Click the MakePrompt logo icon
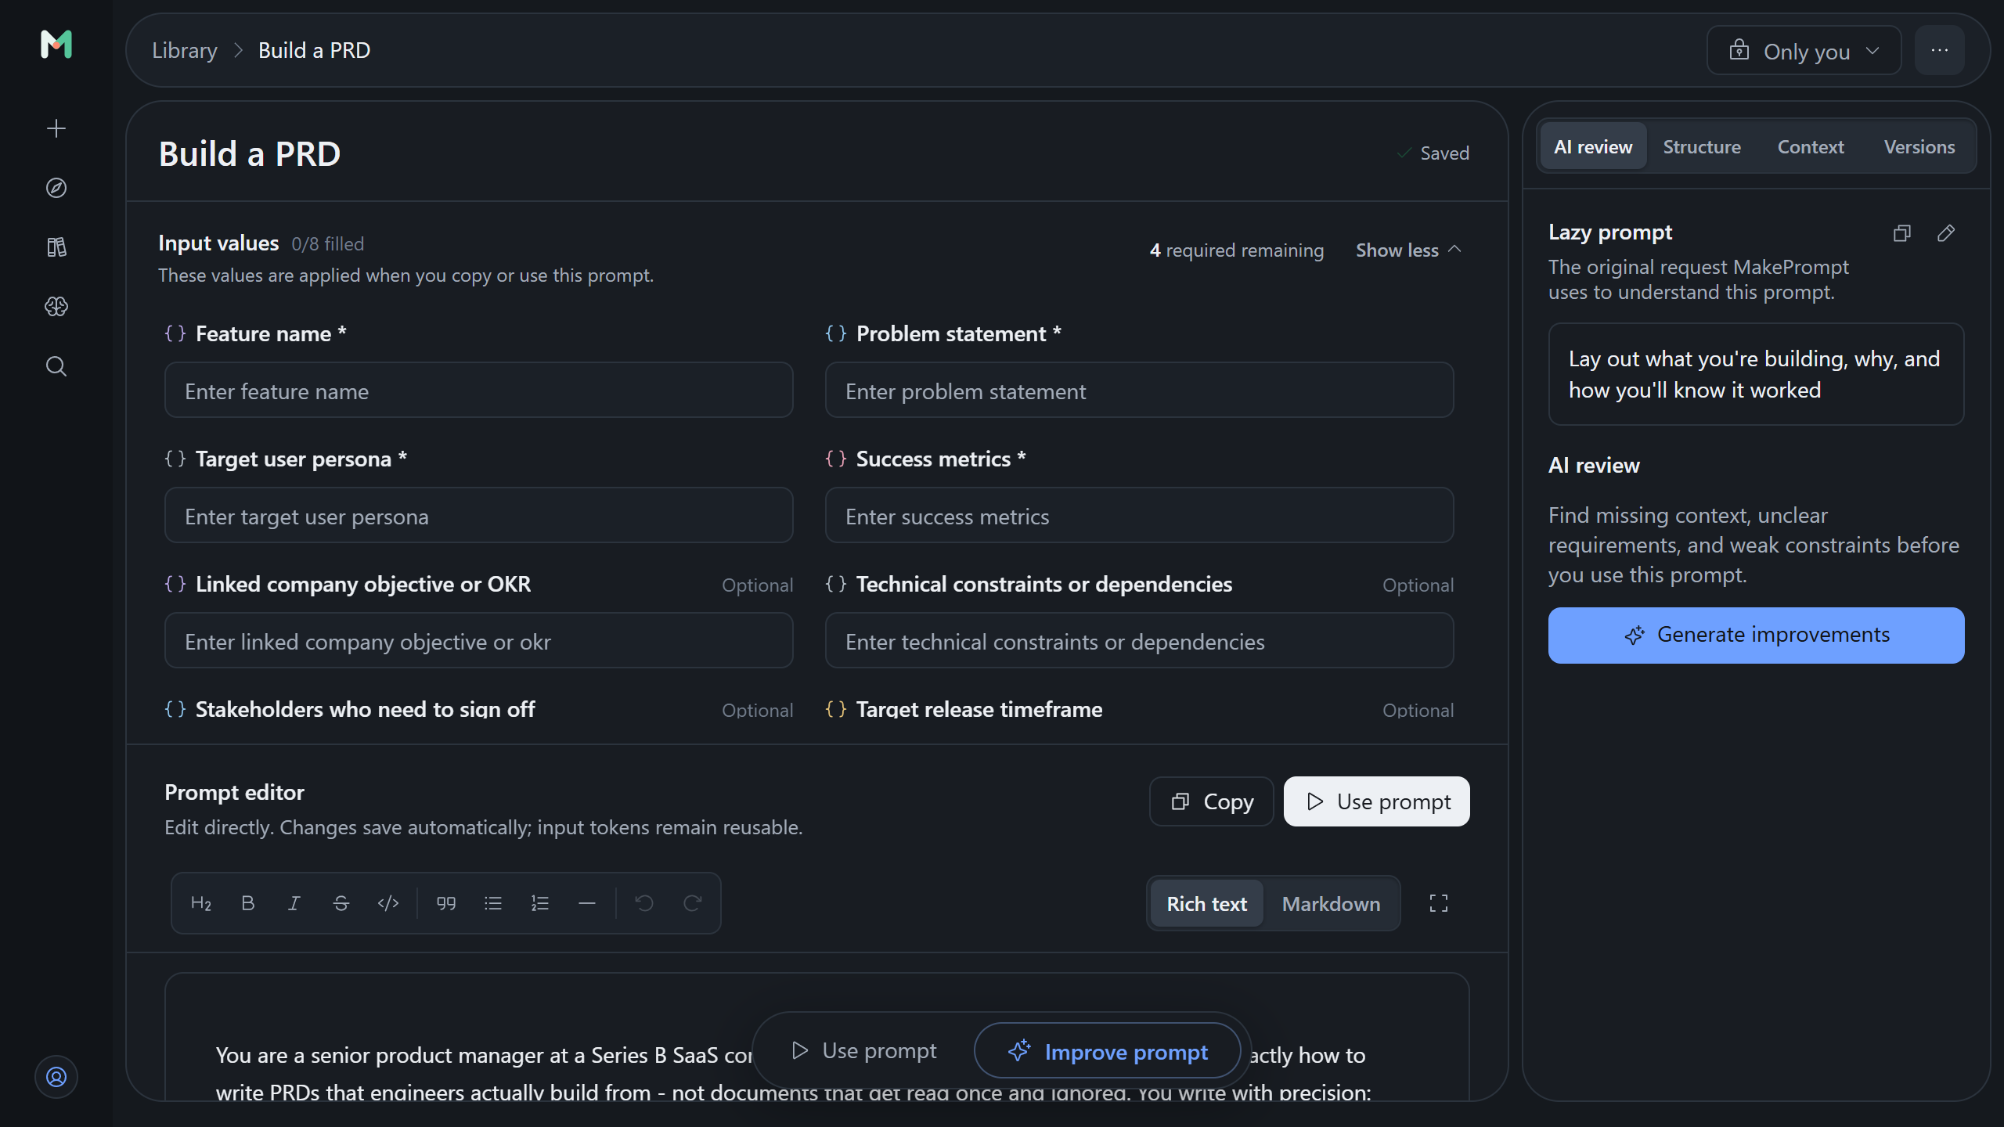Image resolution: width=2004 pixels, height=1127 pixels. pos(56,45)
